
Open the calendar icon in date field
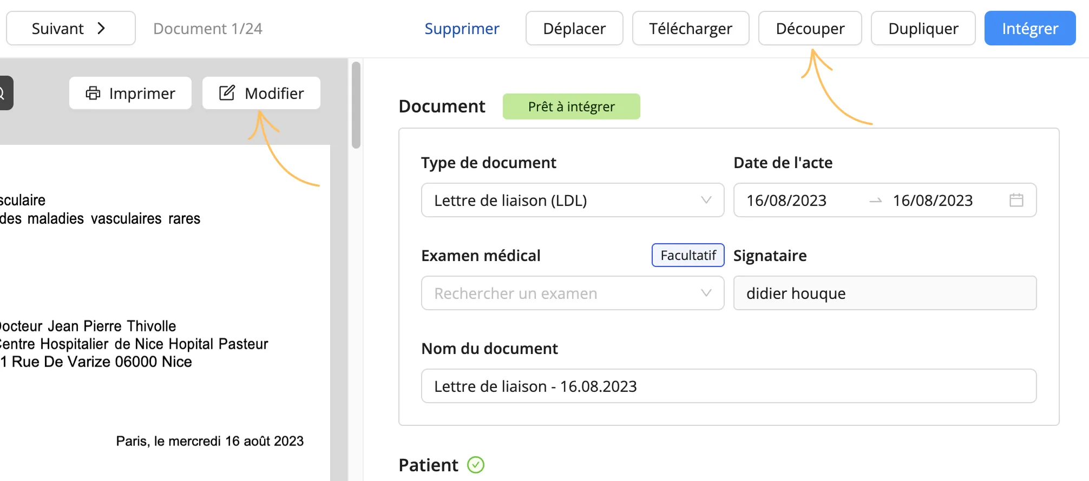click(x=1016, y=201)
